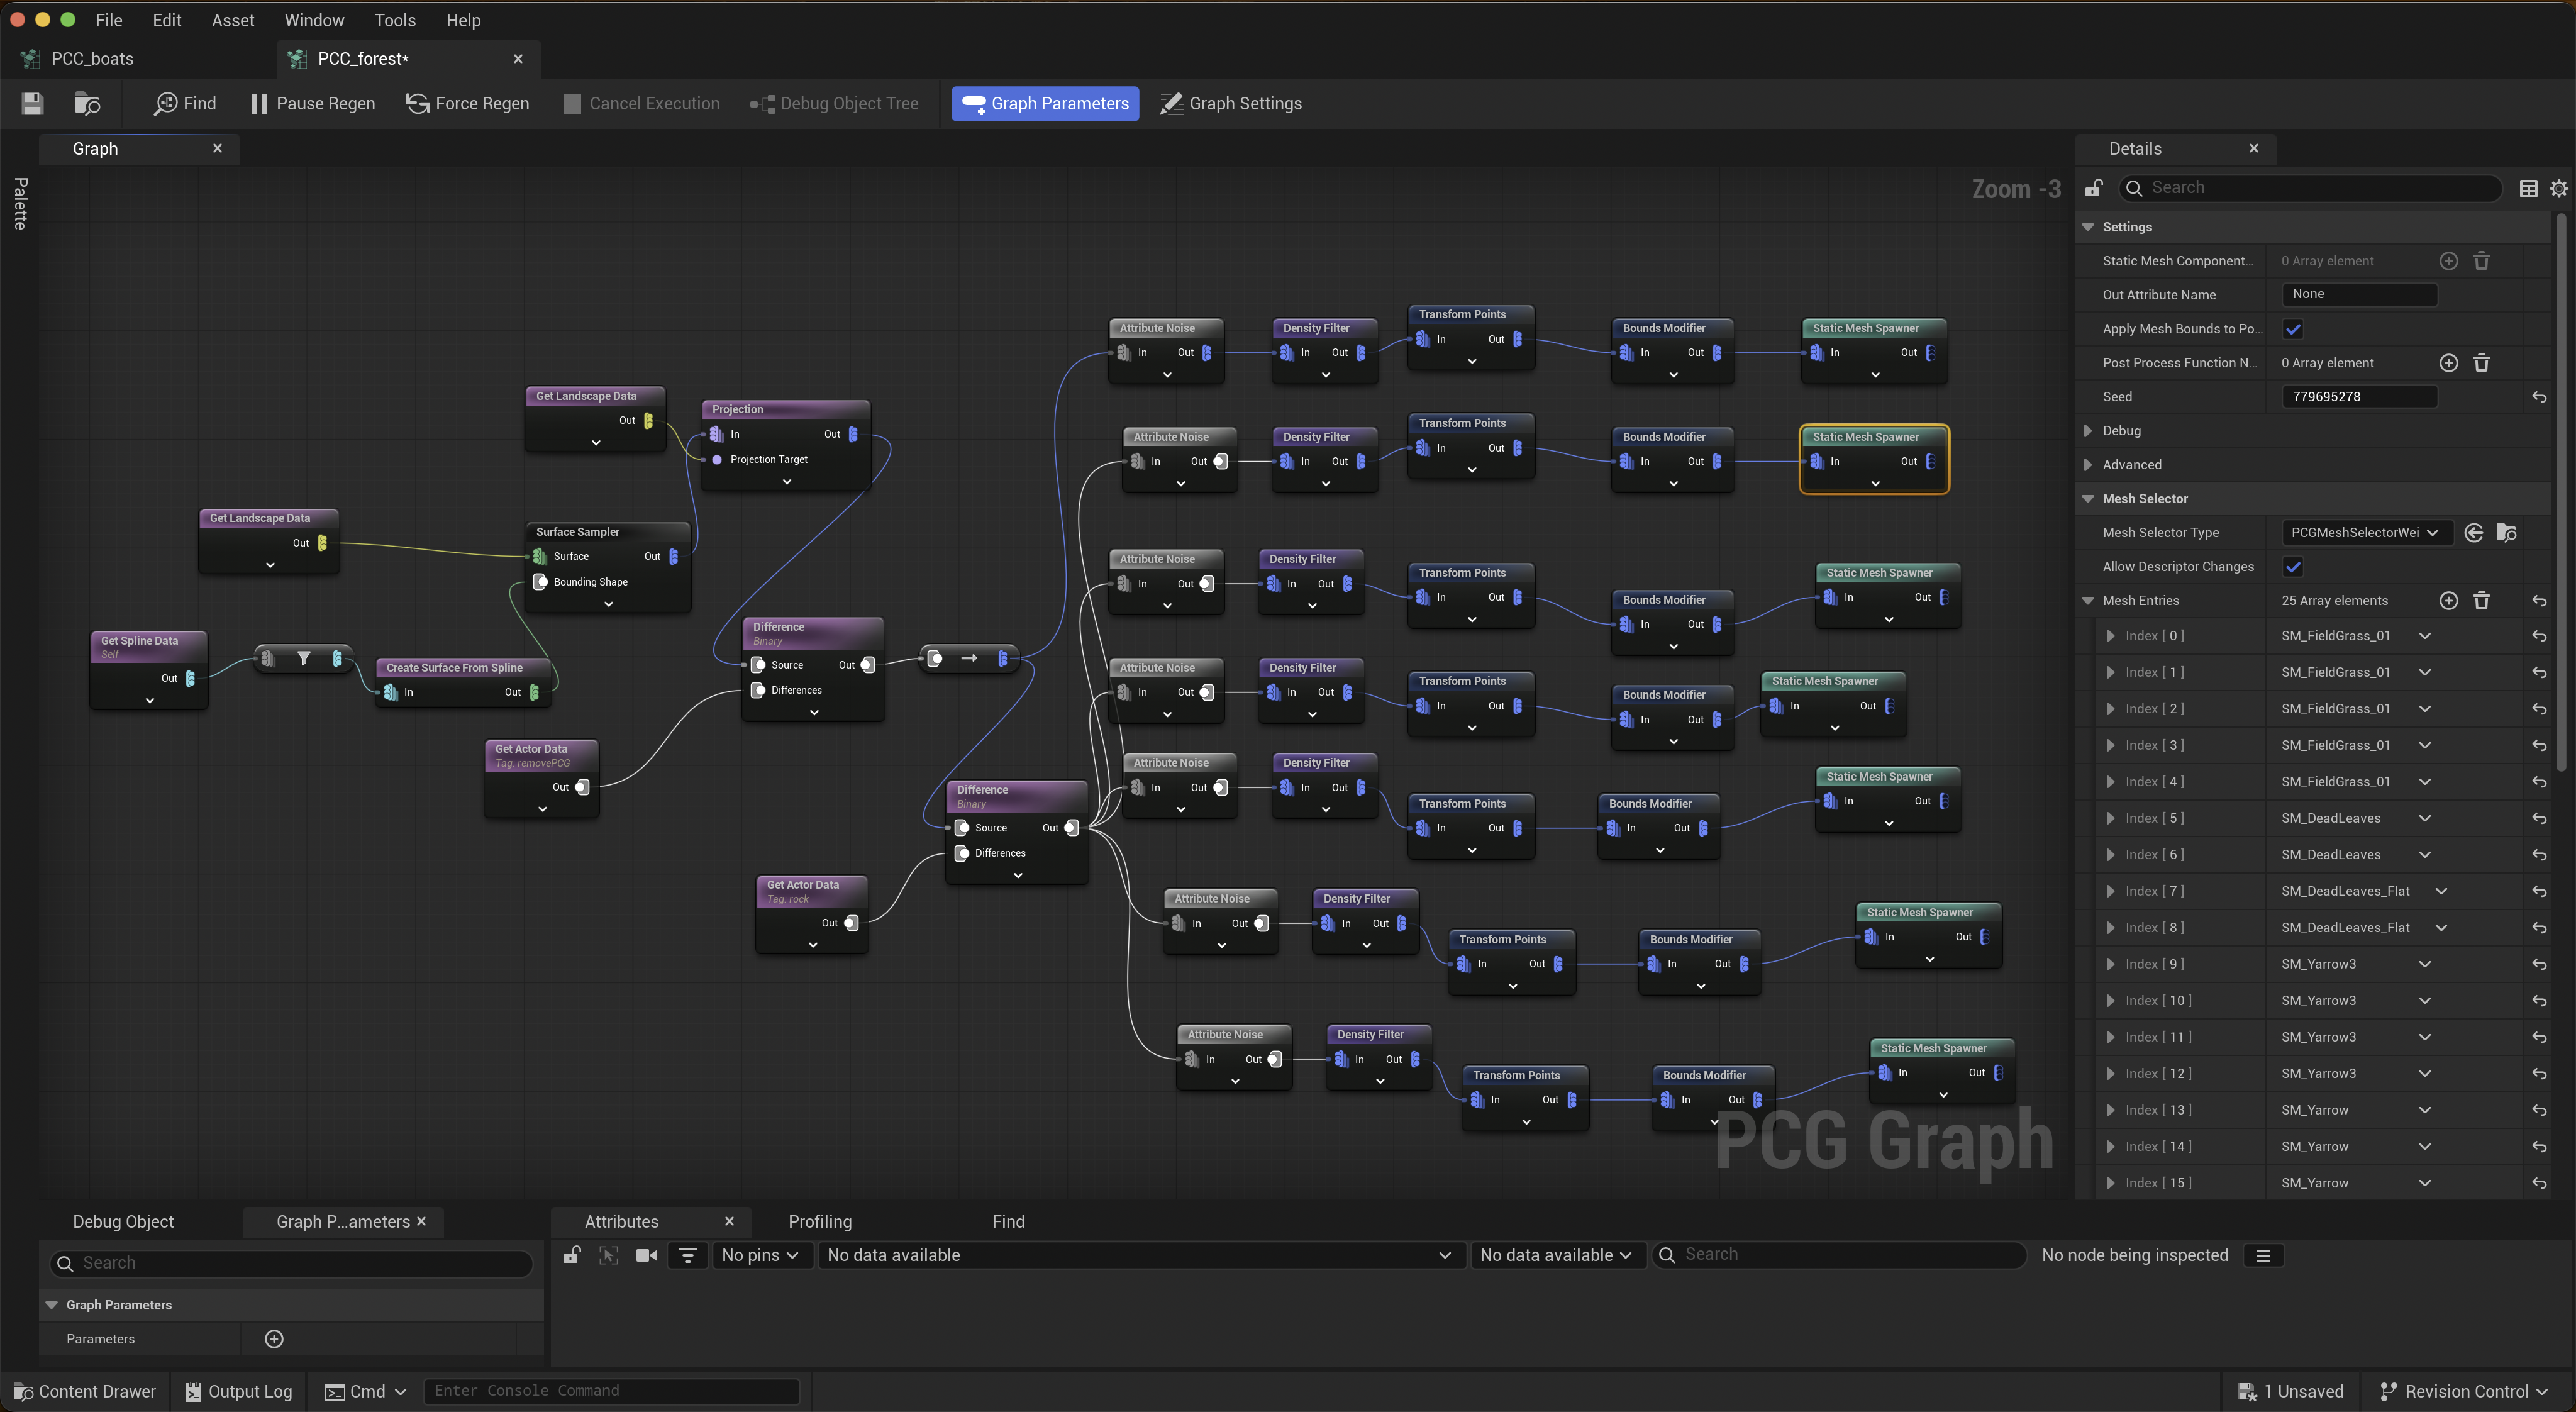
Task: Add element to Mesh Entries array
Action: pos(2448,601)
